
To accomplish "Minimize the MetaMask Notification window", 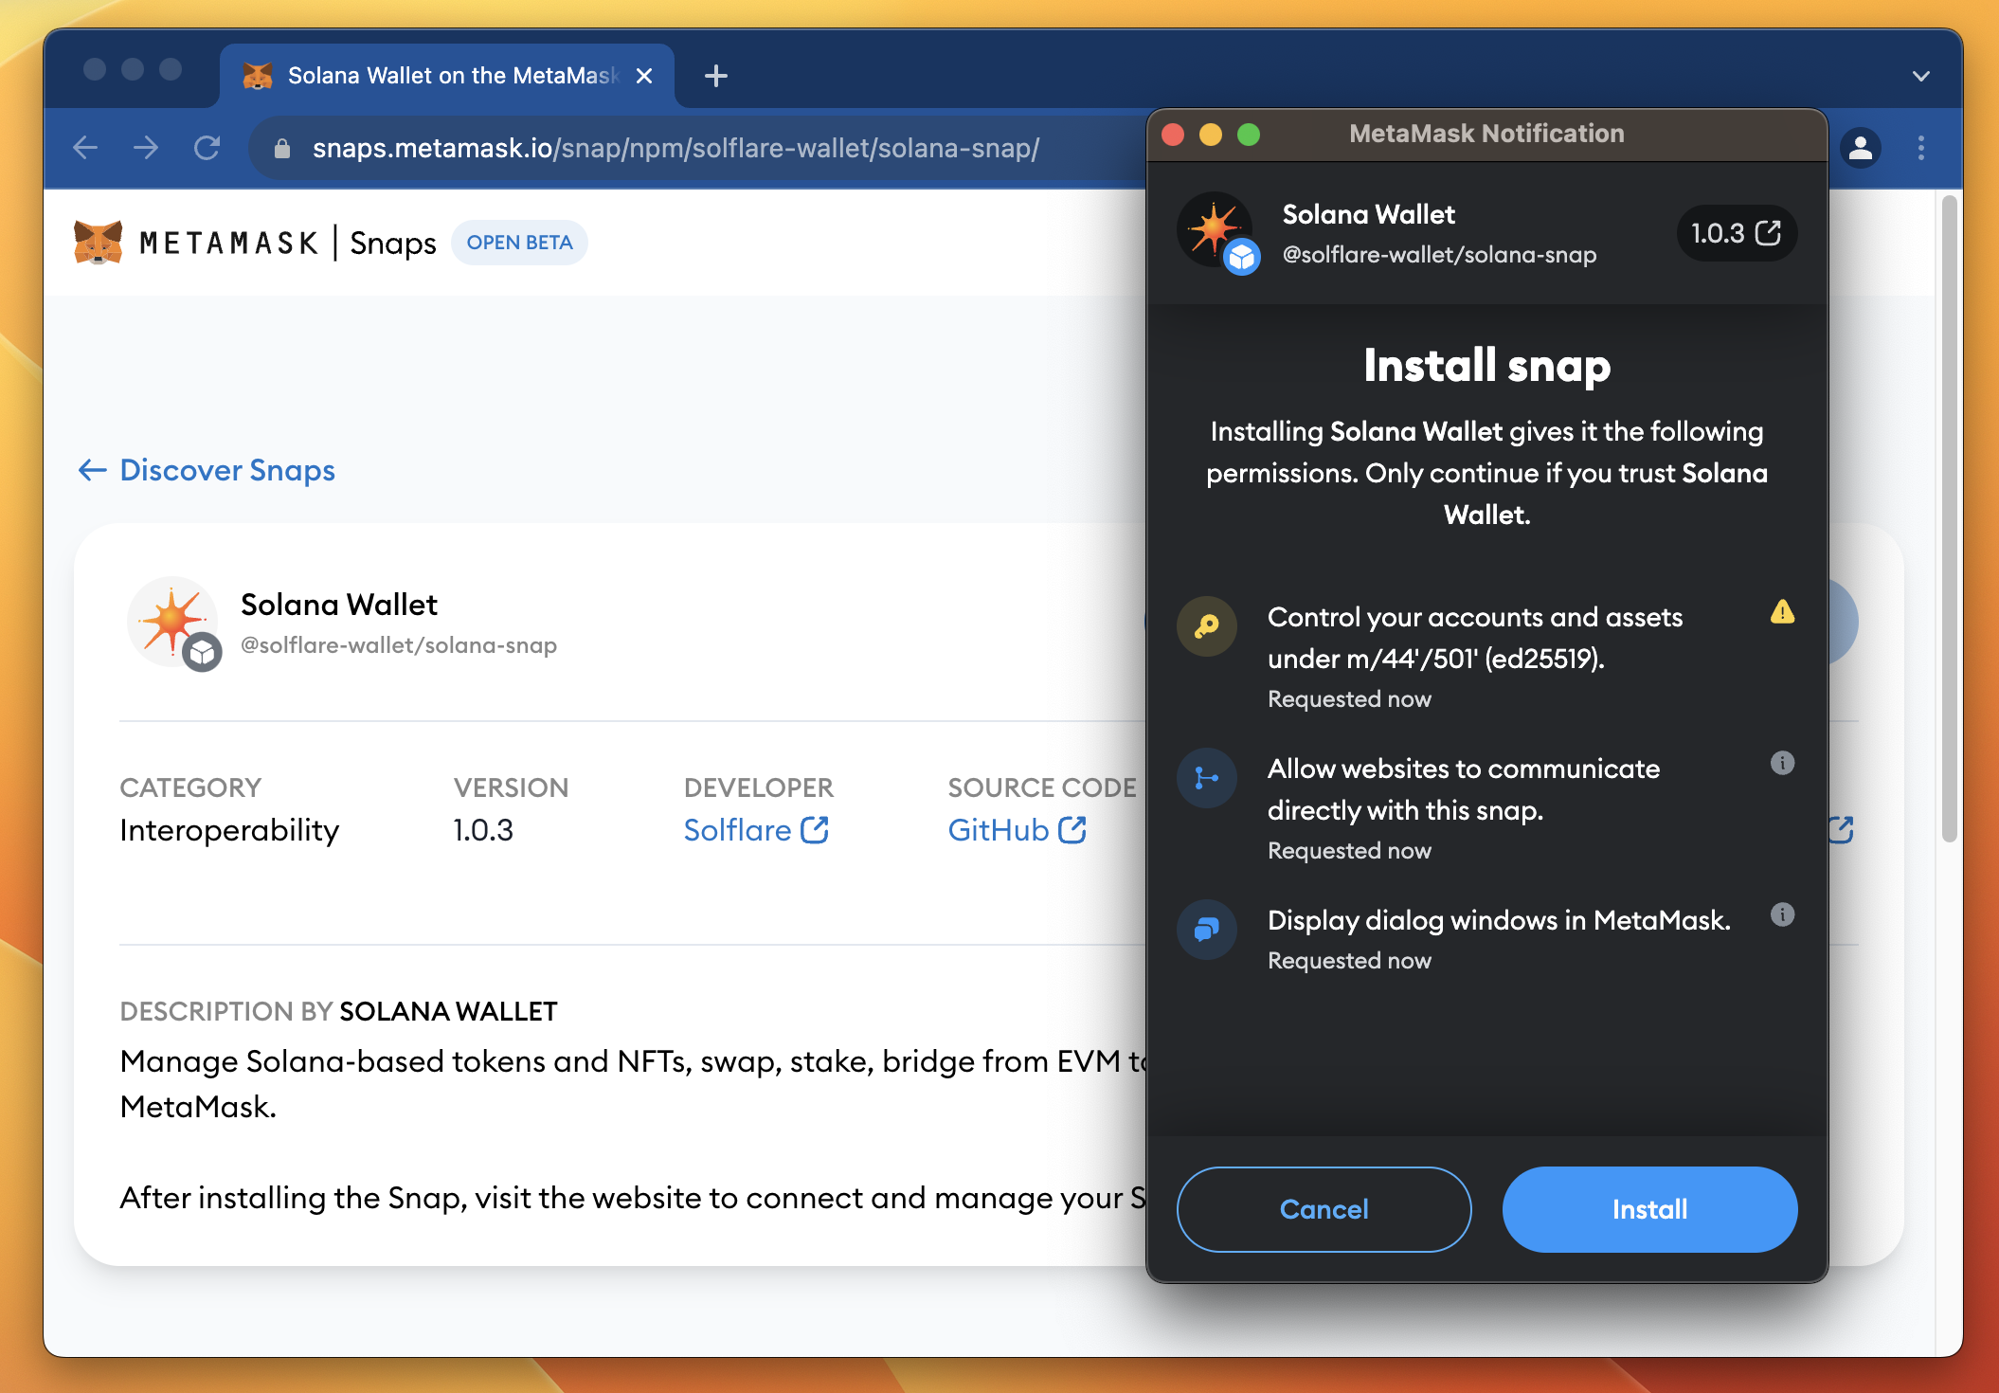I will [x=1211, y=135].
